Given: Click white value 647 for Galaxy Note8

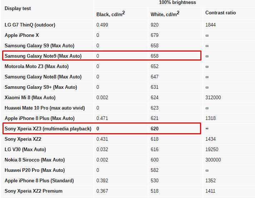Looking at the screenshot, I should (155, 77).
